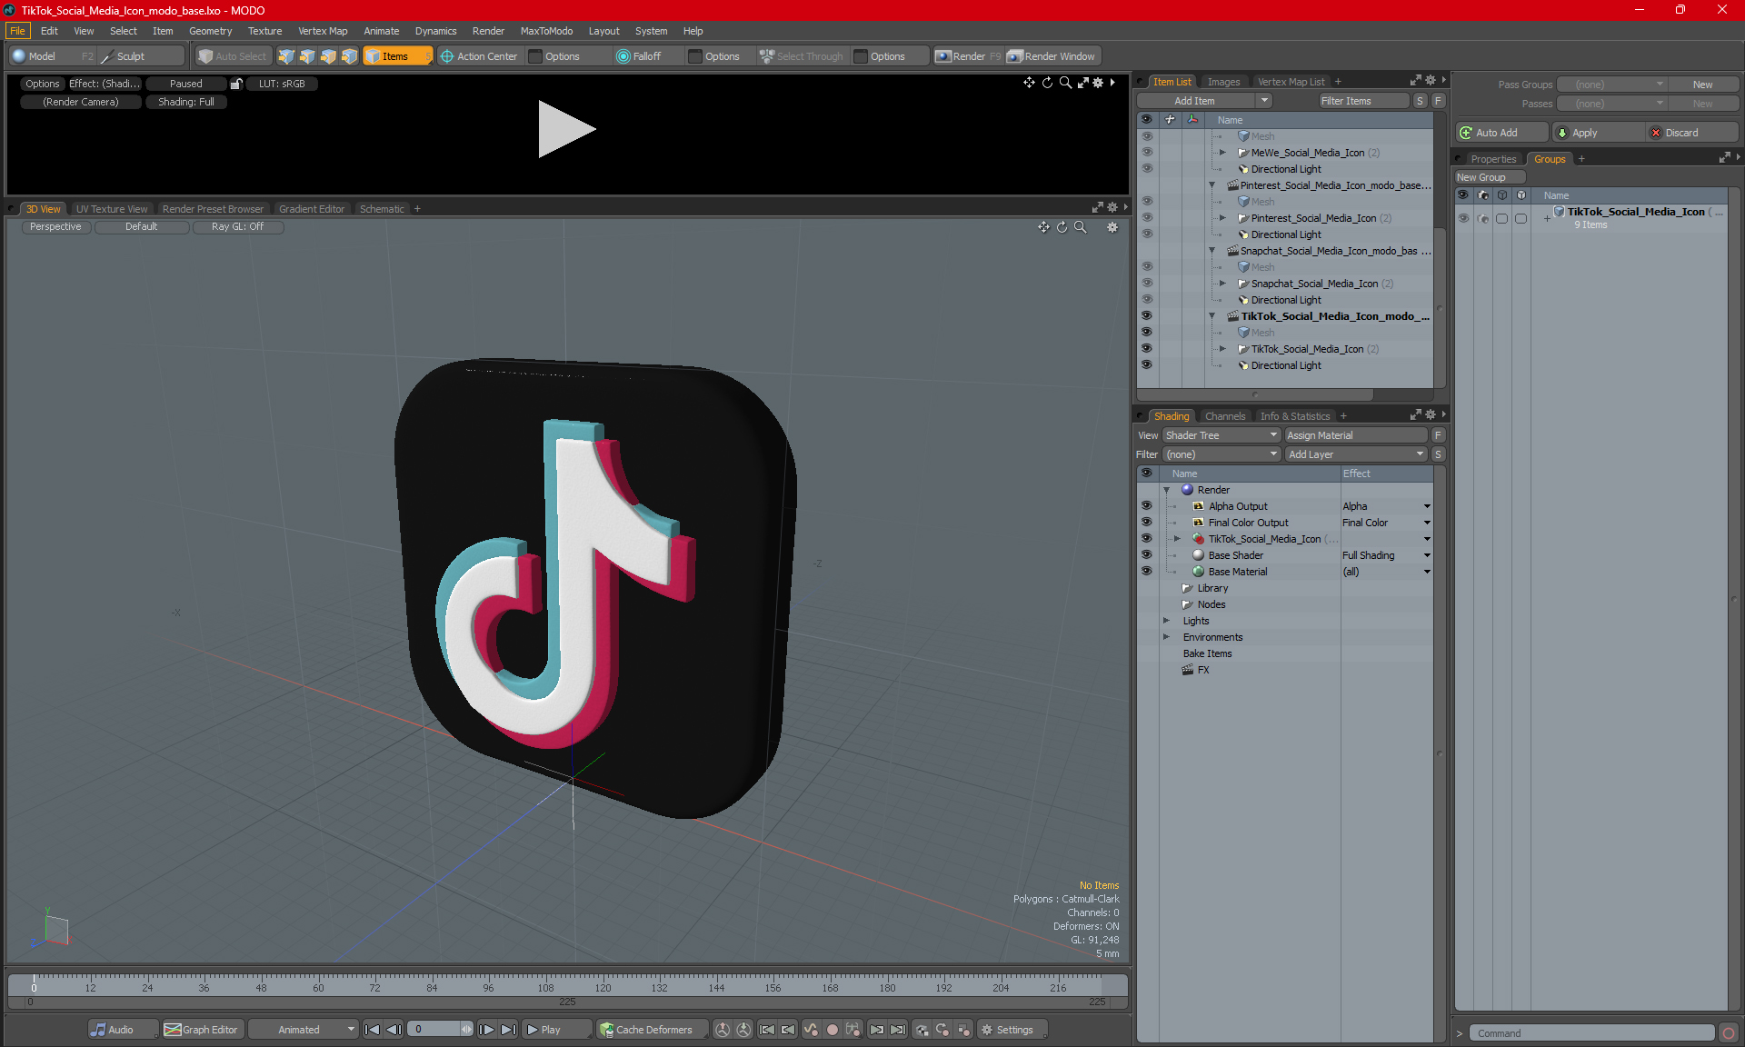Click the Auto Add button
The image size is (1745, 1047).
coord(1501,133)
